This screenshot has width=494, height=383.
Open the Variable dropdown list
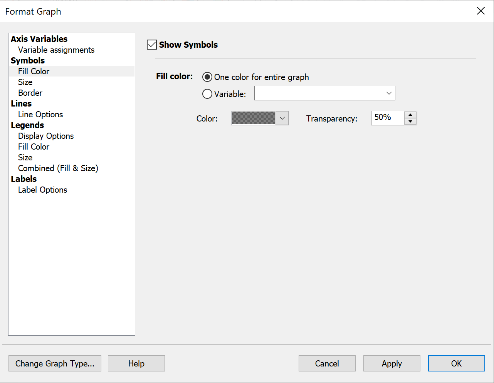(388, 93)
